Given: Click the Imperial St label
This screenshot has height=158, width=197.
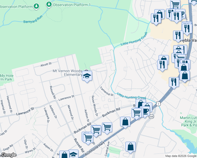Looking at the screenshot, I should click(x=3, y=107).
